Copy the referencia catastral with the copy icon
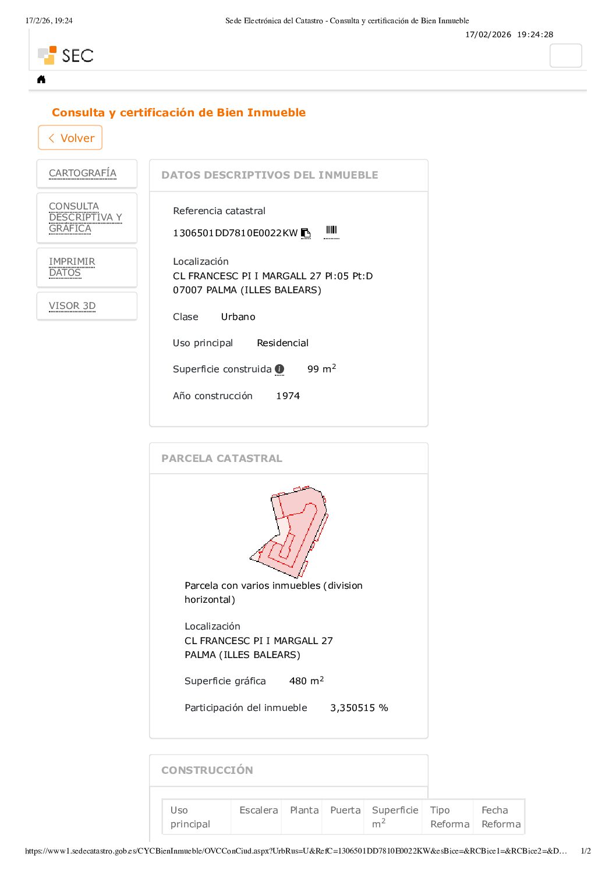This screenshot has height=871, width=616. [x=306, y=233]
